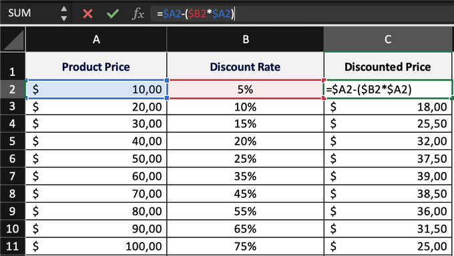The image size is (454, 256).
Task: Select the 20% discount cell
Action: pyautogui.click(x=246, y=141)
